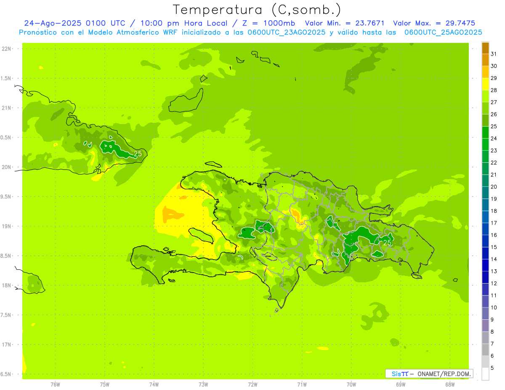Click the validity end time '0600UTC_25AGO2025'
505x390 pixels.
pyautogui.click(x=443, y=32)
